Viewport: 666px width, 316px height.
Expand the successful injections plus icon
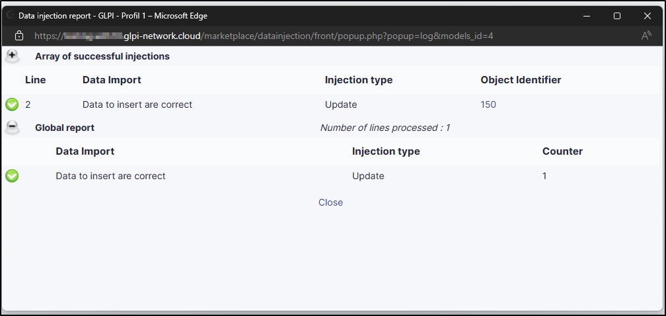point(12,56)
